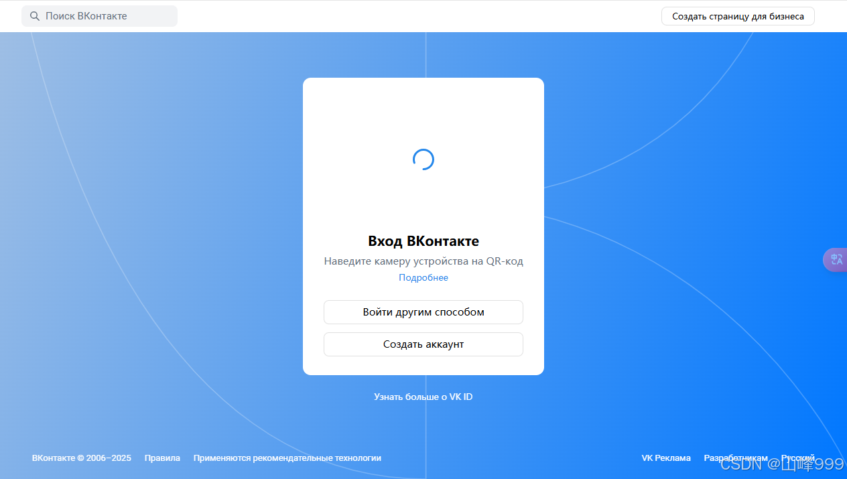Open Создать страницу для бизнеса
Image resolution: width=847 pixels, height=479 pixels.
click(x=738, y=16)
